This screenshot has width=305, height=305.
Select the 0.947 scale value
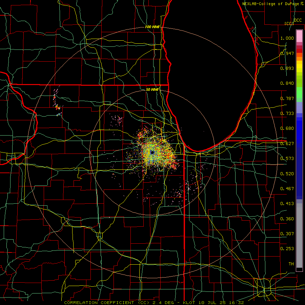tap(287, 53)
